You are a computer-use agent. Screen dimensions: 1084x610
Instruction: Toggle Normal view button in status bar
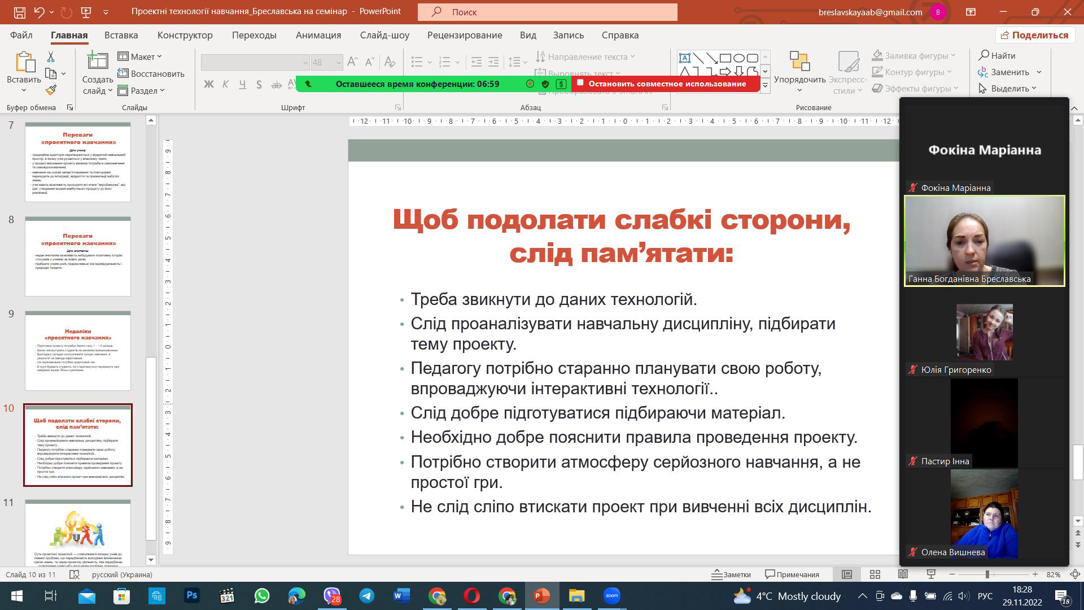[x=847, y=574]
